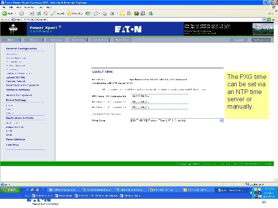Screen dimensions: 278x208
Task: Click the Go arrow next to address bar
Action: pyautogui.click(x=269, y=20)
